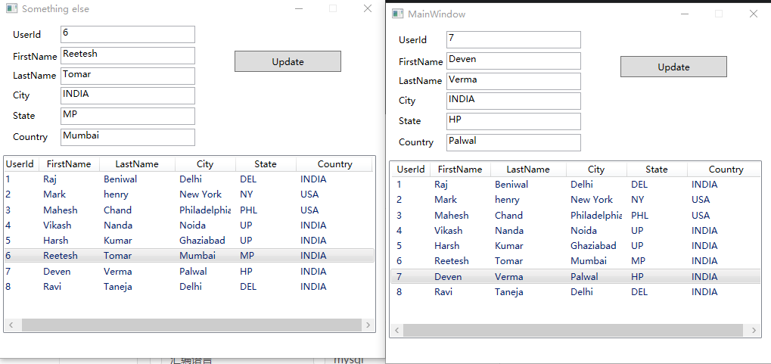This screenshot has height=364, width=771.
Task: Focus Country field showing Mumbai
Action: [128, 137]
